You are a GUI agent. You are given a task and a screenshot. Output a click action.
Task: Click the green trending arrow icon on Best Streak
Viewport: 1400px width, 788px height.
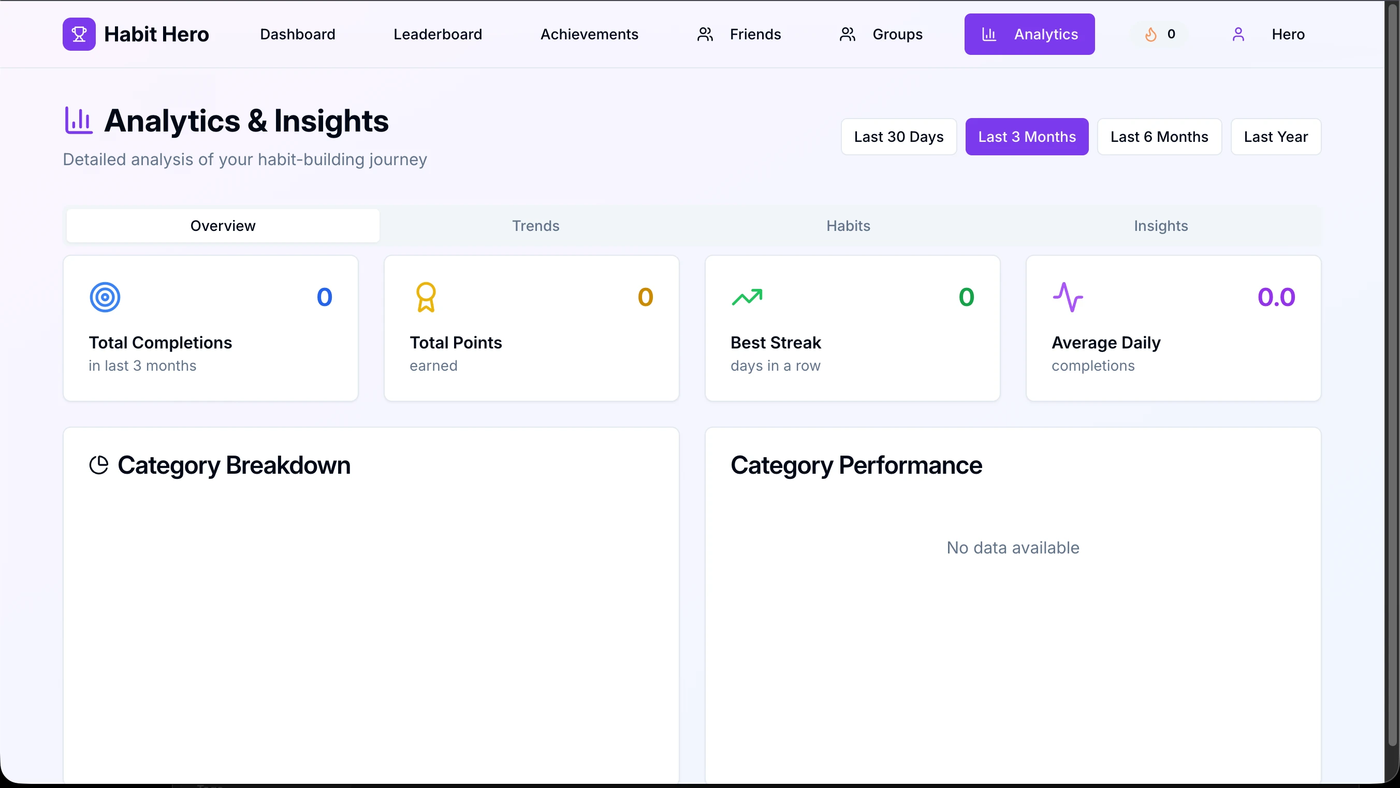point(747,297)
